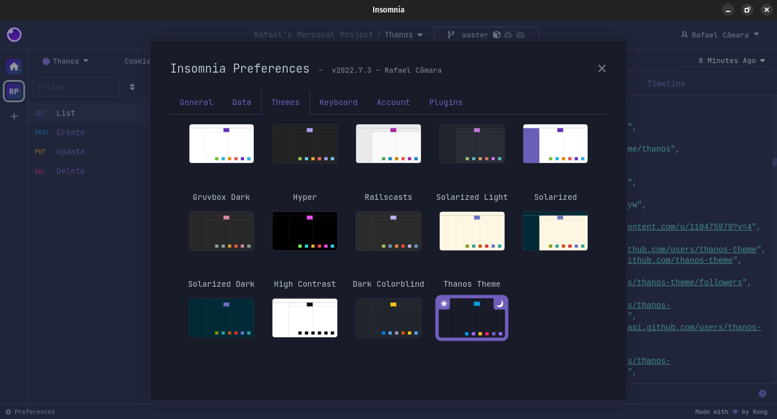Click the plus icon to add workspace
Screen dimensions: 777x419
tap(14, 116)
